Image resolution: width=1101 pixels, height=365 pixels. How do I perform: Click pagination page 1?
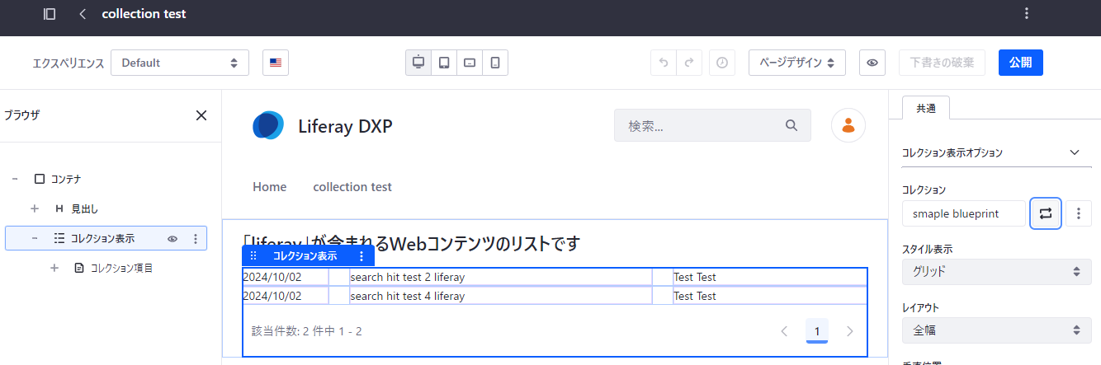(x=817, y=331)
